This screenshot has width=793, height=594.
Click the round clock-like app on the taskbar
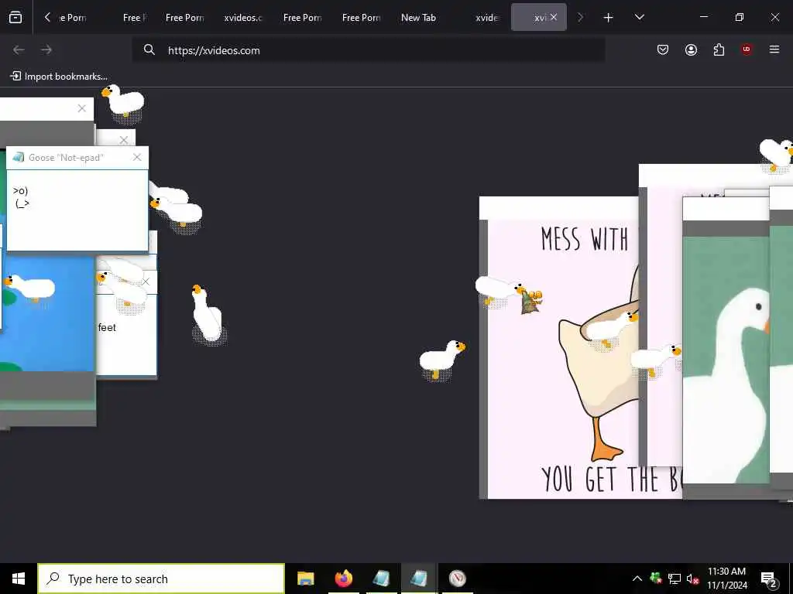(x=457, y=579)
